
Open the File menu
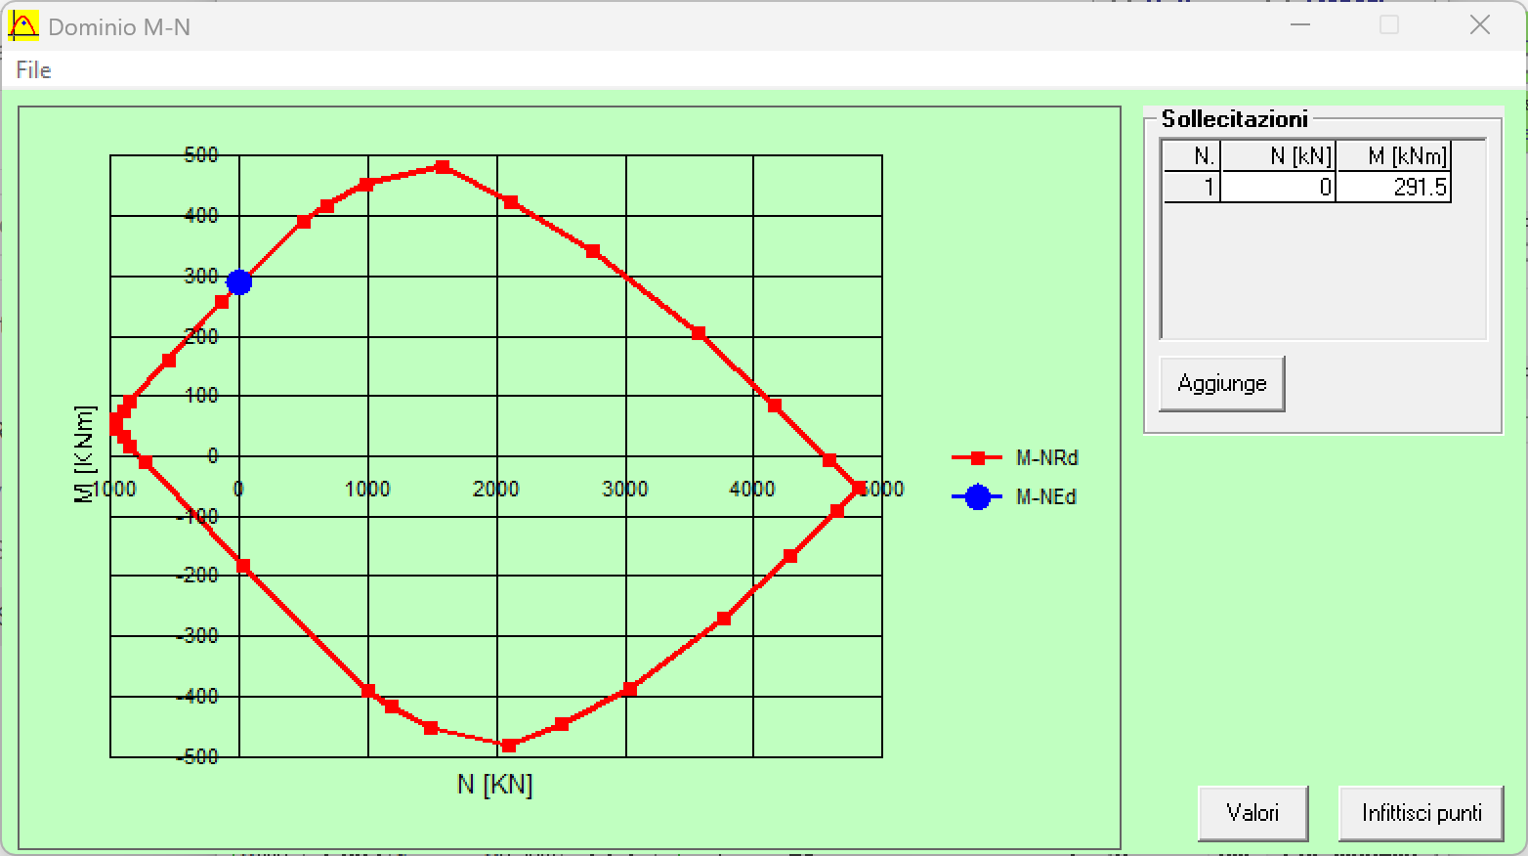33,70
